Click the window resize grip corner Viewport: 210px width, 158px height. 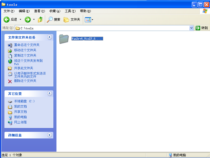208,156
